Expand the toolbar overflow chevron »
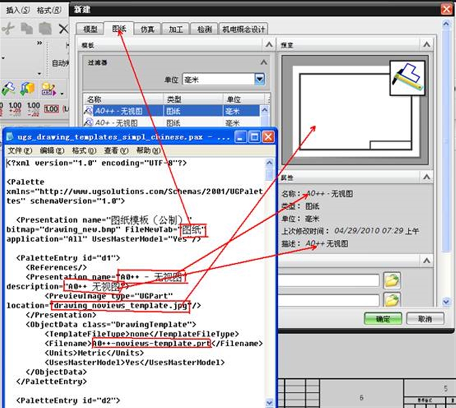 (x=40, y=43)
